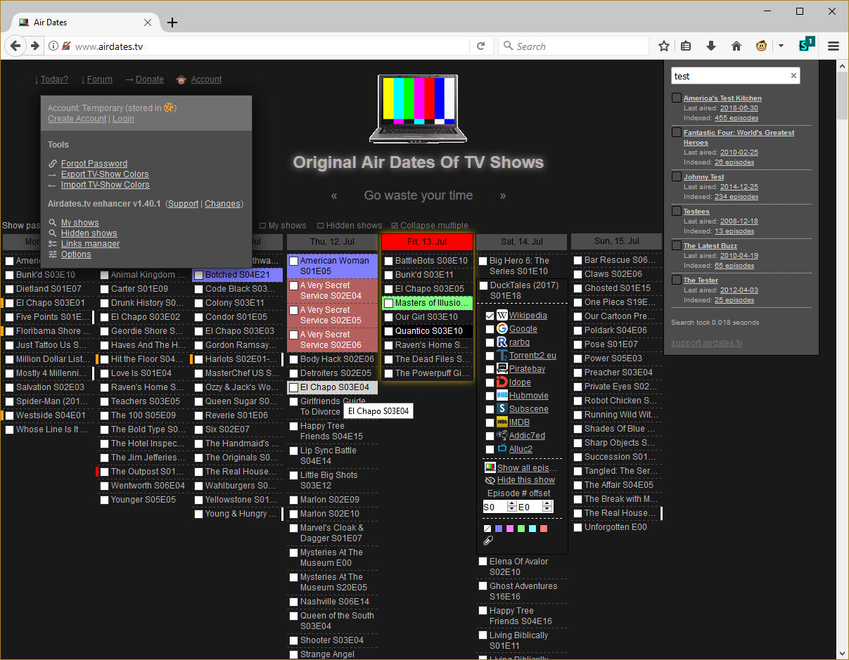Click the IMDB yellow icon

[x=502, y=422]
